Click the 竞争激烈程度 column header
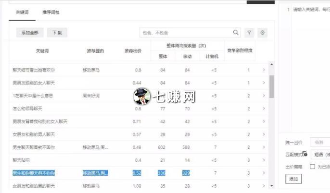 click(x=240, y=50)
